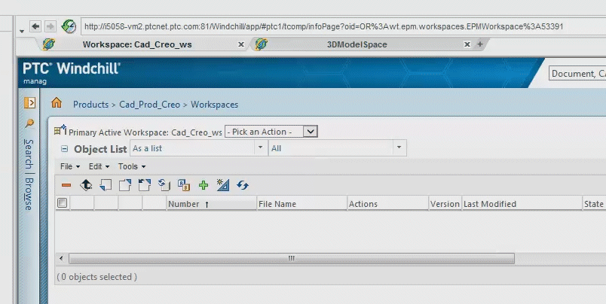The image size is (606, 304).
Task: Open a new browser tab with plus
Action: pyautogui.click(x=479, y=44)
